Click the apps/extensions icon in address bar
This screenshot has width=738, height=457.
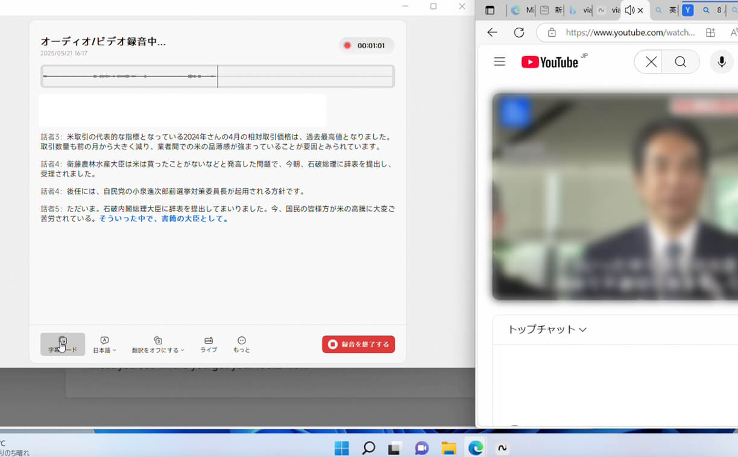tap(711, 33)
